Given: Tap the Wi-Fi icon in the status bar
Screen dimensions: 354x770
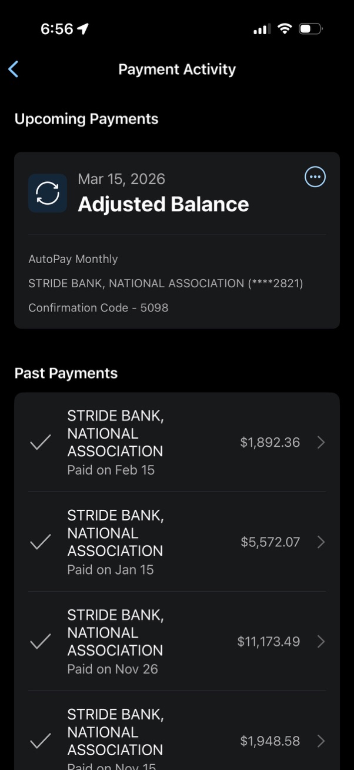Looking at the screenshot, I should [x=285, y=28].
